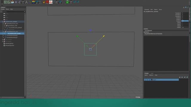Collapse the mouthCorner_example group
Image resolution: width=191 pixels, height=107 pixels.
3,22
